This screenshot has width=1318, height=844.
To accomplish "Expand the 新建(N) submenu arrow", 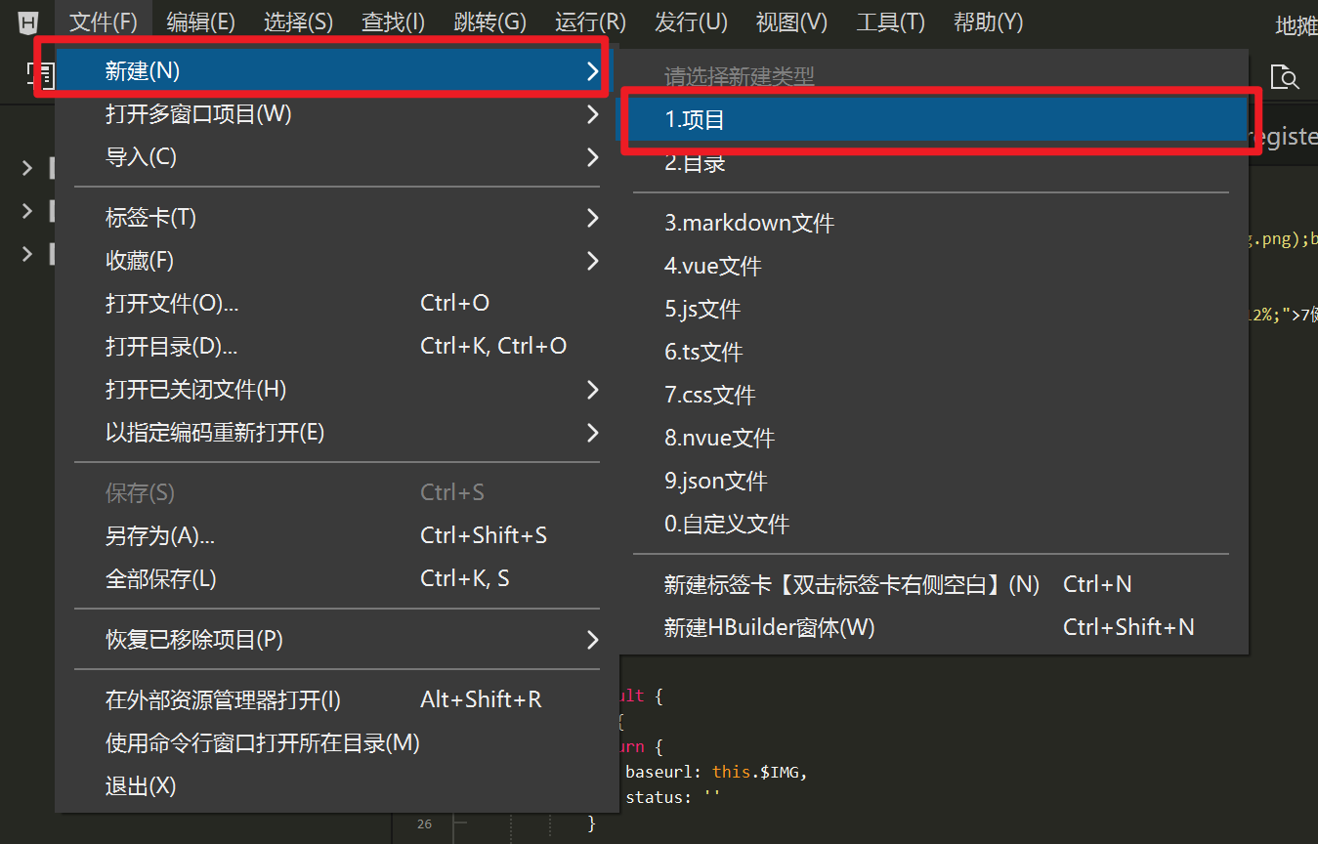I will [592, 70].
